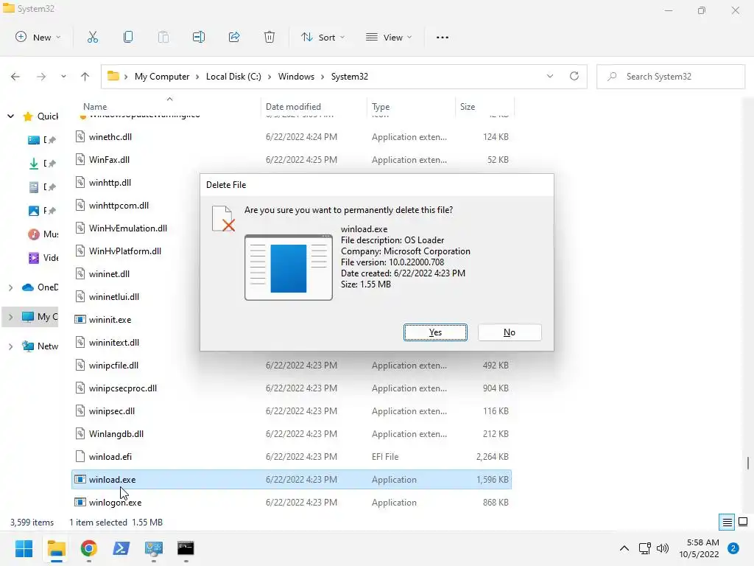This screenshot has width=754, height=566.
Task: Click Local Disk (C:) breadcrumb
Action: click(233, 77)
